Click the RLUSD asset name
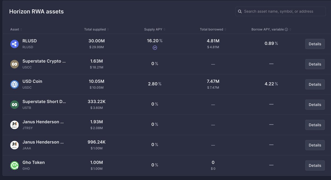Image resolution: width=331 pixels, height=180 pixels. tap(30, 41)
